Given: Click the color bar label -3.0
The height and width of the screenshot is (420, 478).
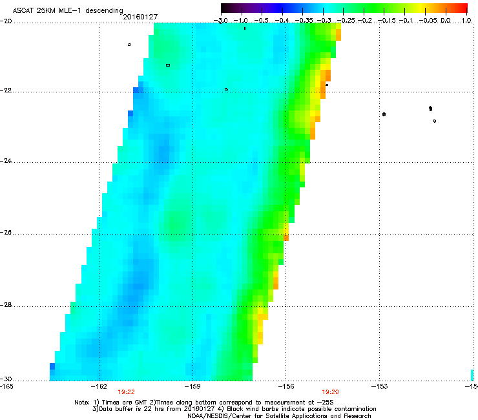Looking at the screenshot, I should point(221,21).
